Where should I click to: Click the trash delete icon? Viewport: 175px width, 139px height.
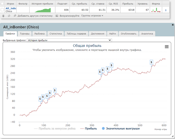(3, 16)
